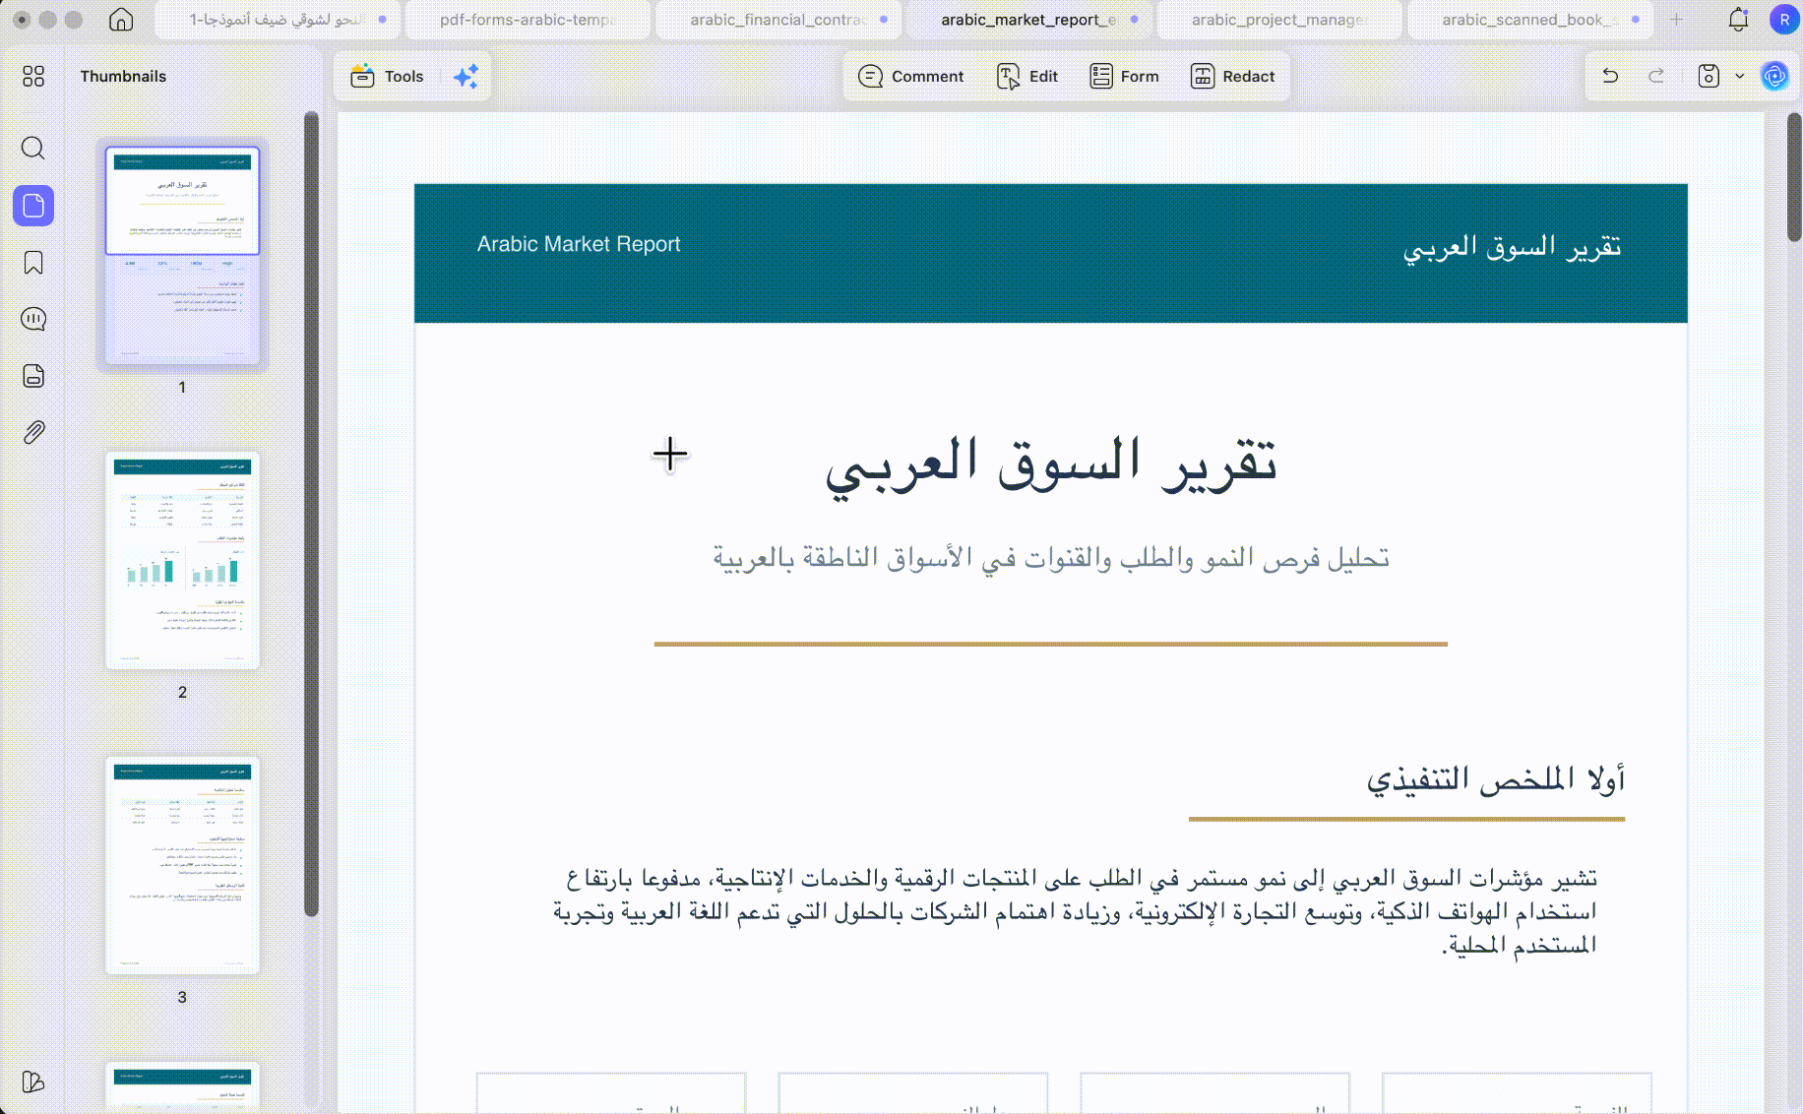Click the Edit text tool icon

(1008, 76)
